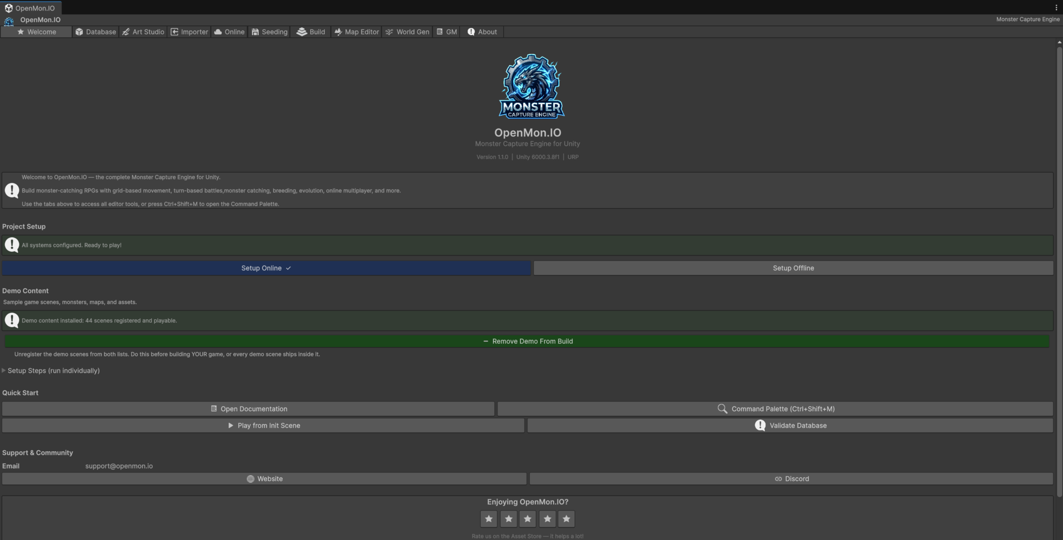The image size is (1063, 540).
Task: Open the Website button
Action: pos(264,479)
